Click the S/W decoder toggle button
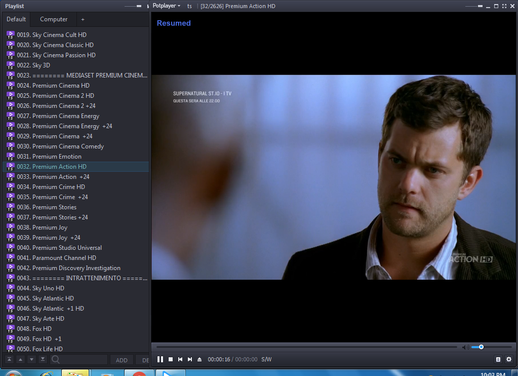The height and width of the screenshot is (376, 518). [x=266, y=359]
